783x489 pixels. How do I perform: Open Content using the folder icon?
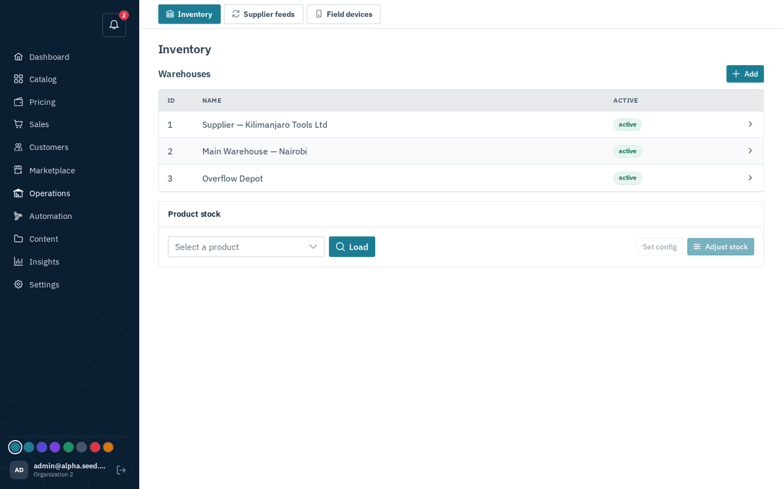(x=18, y=239)
